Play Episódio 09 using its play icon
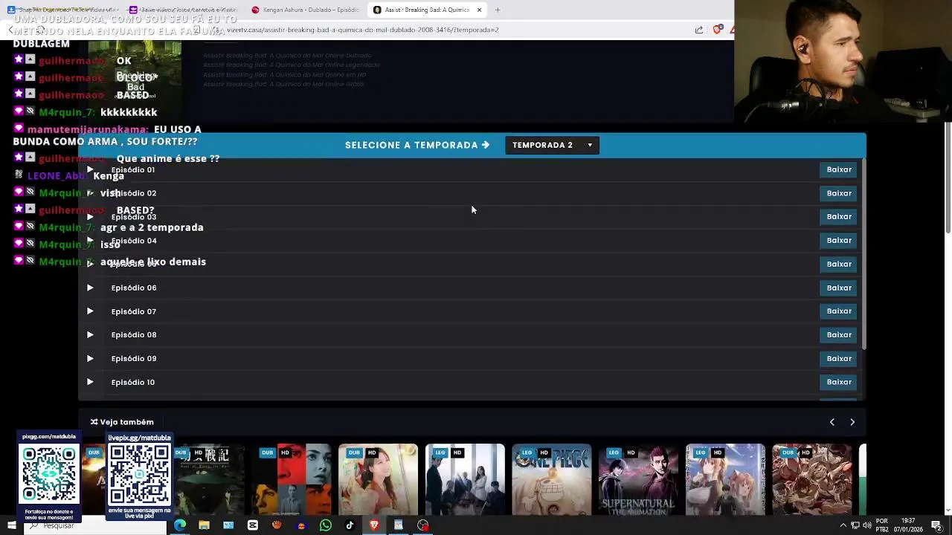 pos(90,358)
